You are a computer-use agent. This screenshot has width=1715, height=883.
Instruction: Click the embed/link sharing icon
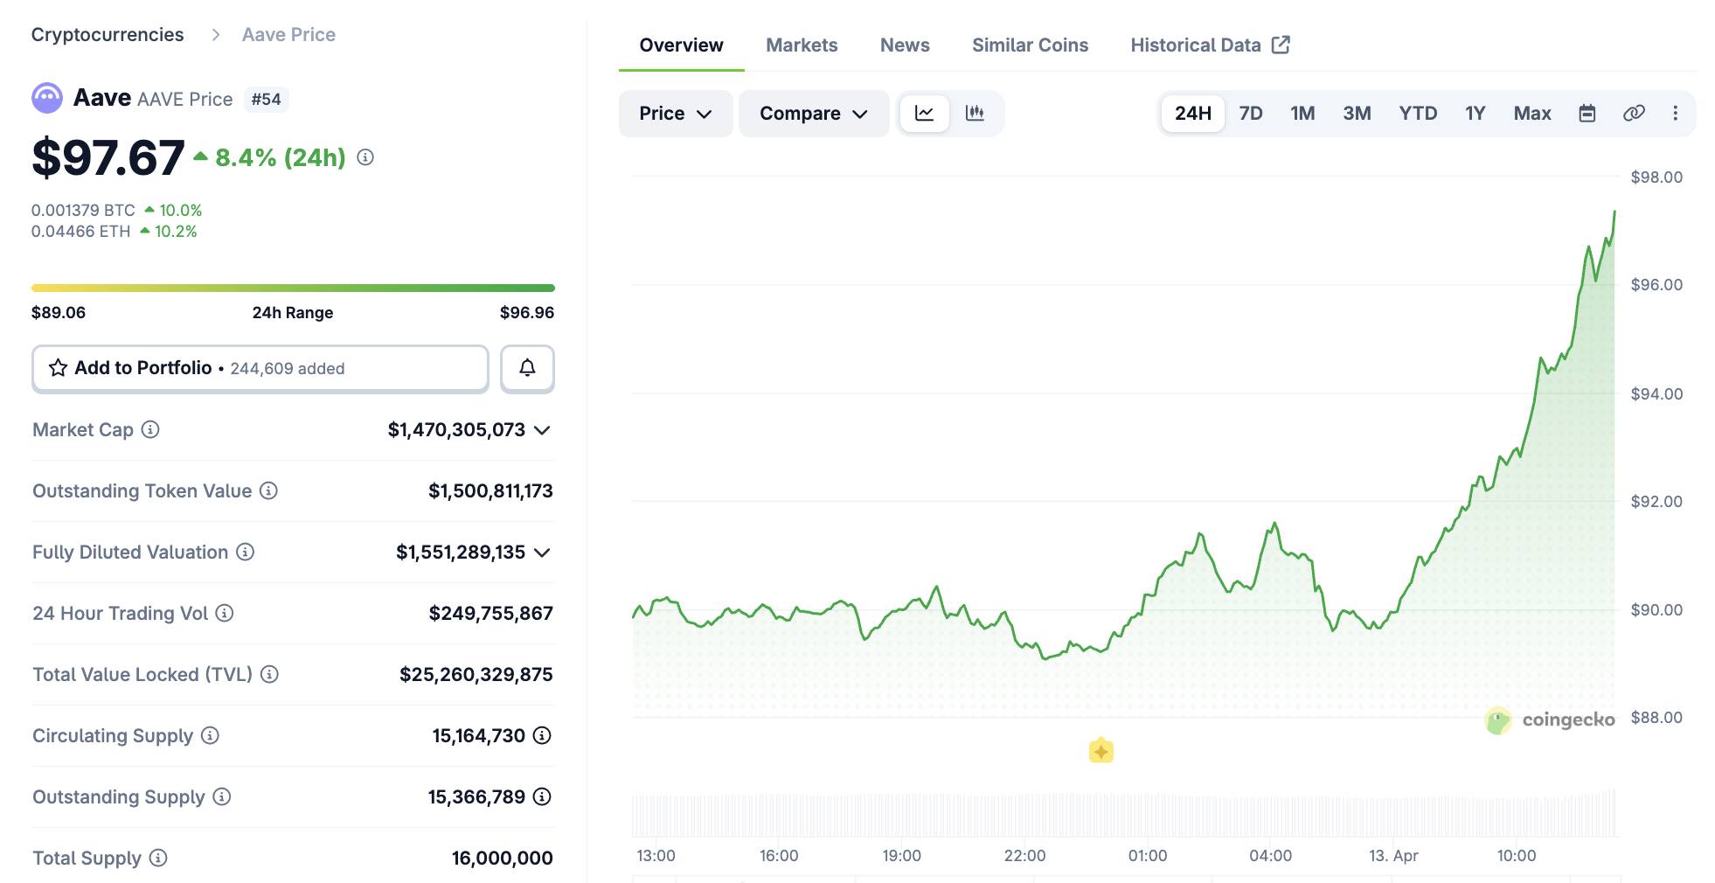[x=1634, y=113]
